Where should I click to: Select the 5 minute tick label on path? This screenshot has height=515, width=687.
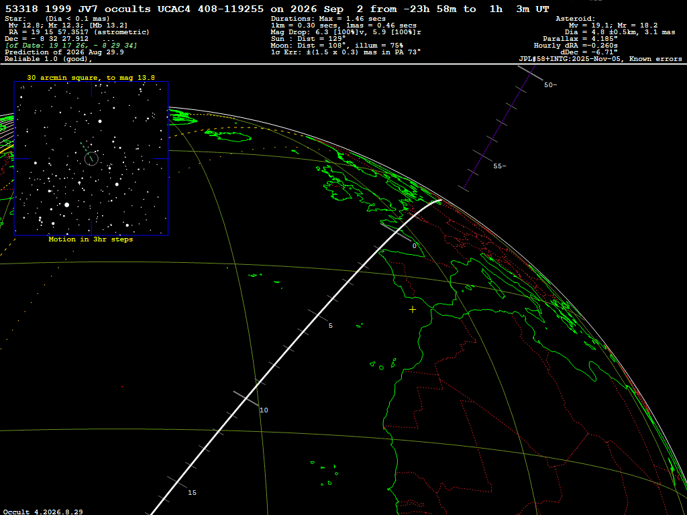330,326
